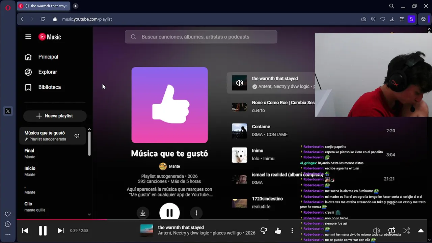
Task: Open the extensions cube icon
Action: point(424,19)
